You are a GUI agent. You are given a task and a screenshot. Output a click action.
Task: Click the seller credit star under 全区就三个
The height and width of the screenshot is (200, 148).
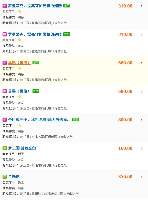click(20, 125)
